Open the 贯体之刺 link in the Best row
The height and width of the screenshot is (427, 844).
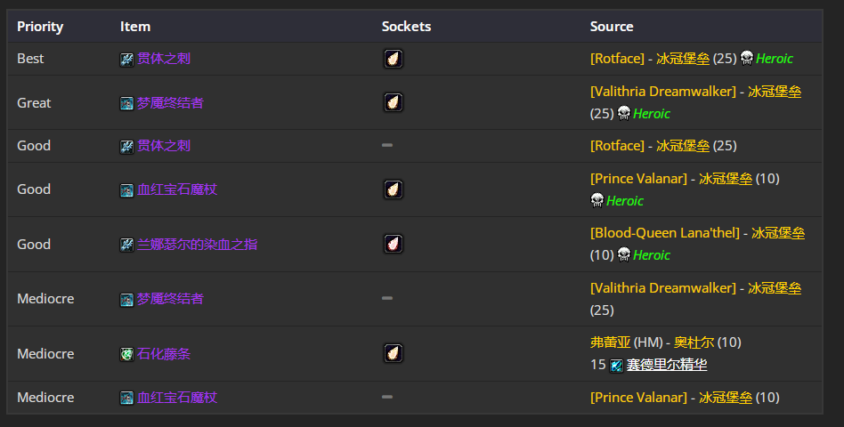coord(164,59)
